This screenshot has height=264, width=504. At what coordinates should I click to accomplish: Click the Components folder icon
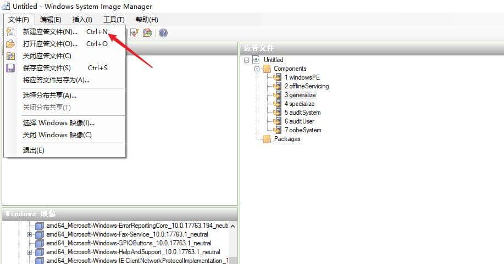pyautogui.click(x=267, y=69)
